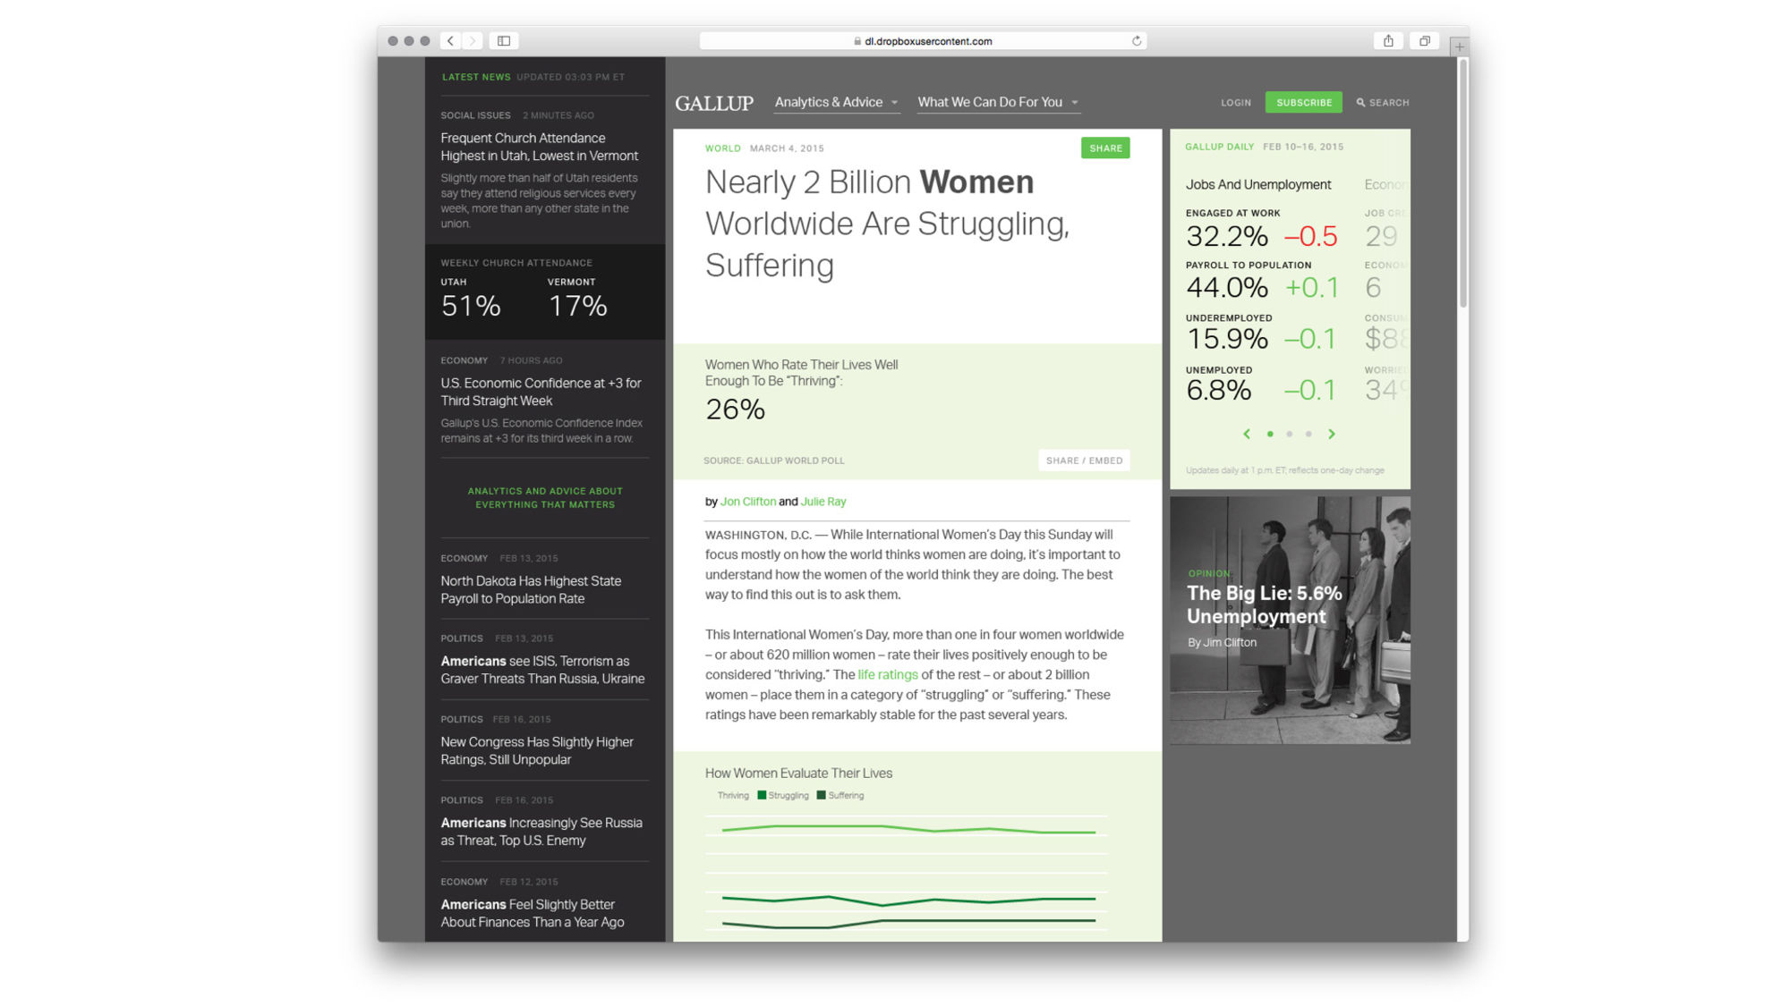
Task: Click the Search magnifier icon
Action: click(x=1360, y=103)
